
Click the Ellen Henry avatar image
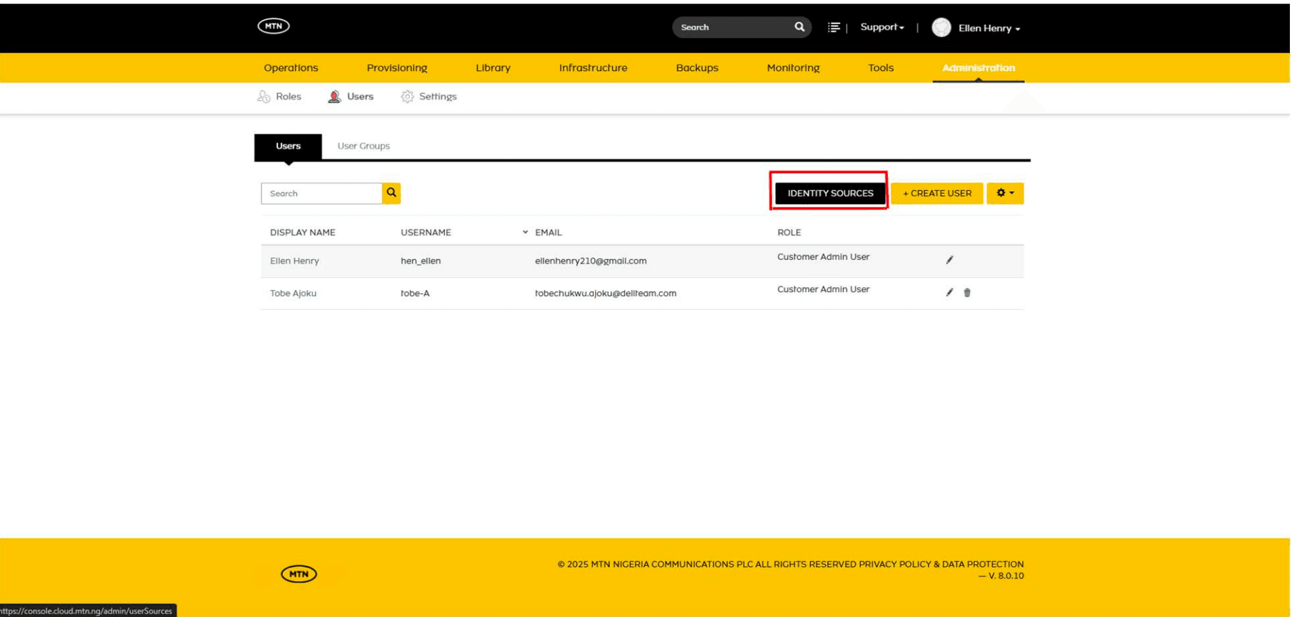943,28
